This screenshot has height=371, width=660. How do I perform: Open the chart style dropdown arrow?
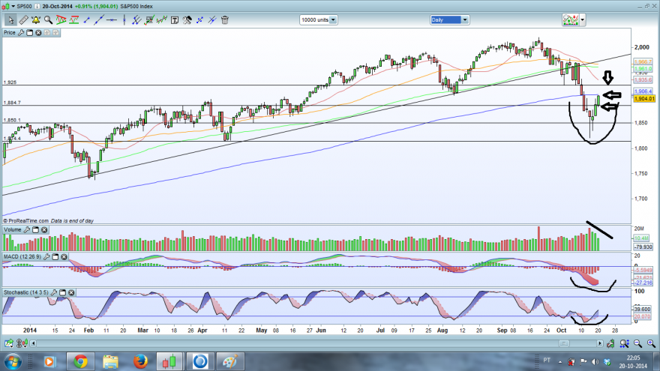[x=583, y=19]
